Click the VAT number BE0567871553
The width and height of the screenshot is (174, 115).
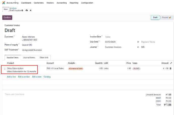tap(30, 40)
